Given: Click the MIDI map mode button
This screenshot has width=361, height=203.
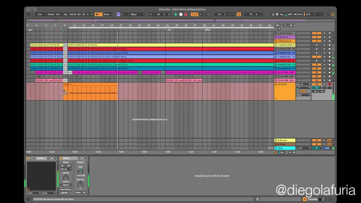Looking at the screenshot, I should point(290,14).
